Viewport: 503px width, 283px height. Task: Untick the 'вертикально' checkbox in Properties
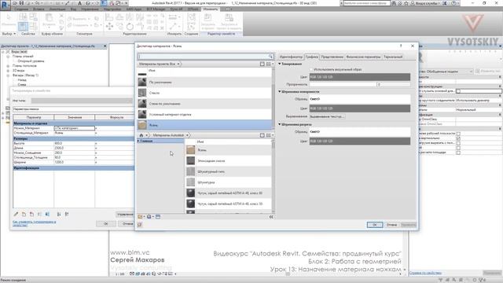[458, 138]
